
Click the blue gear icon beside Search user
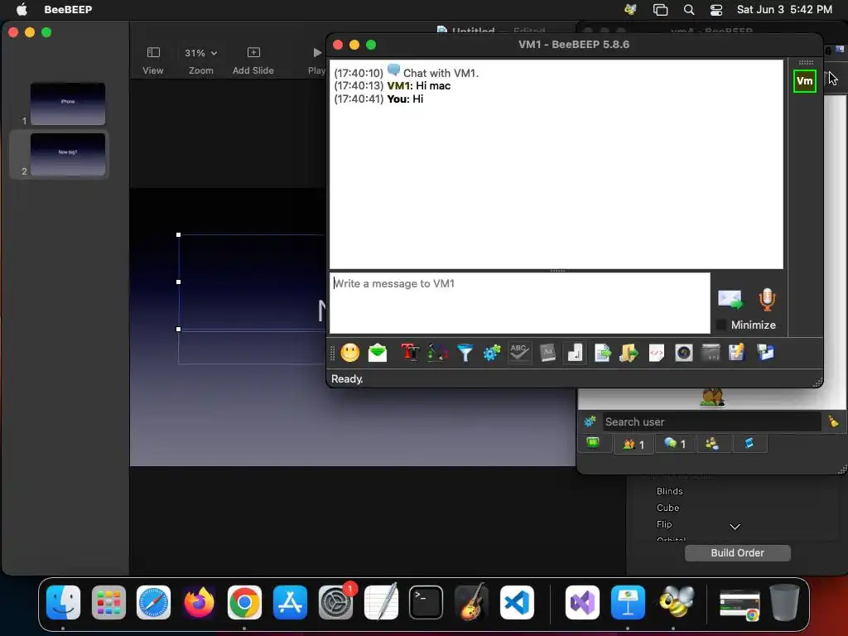point(590,422)
